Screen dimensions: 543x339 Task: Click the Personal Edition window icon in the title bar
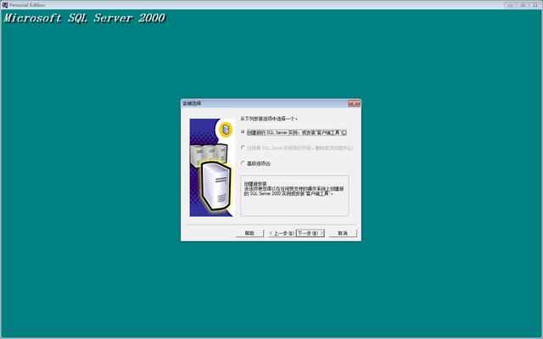pos(4,5)
